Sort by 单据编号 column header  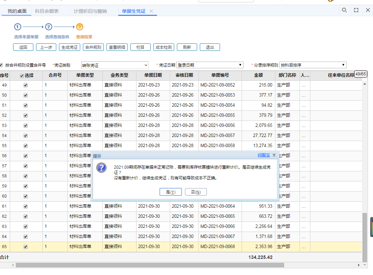220,75
